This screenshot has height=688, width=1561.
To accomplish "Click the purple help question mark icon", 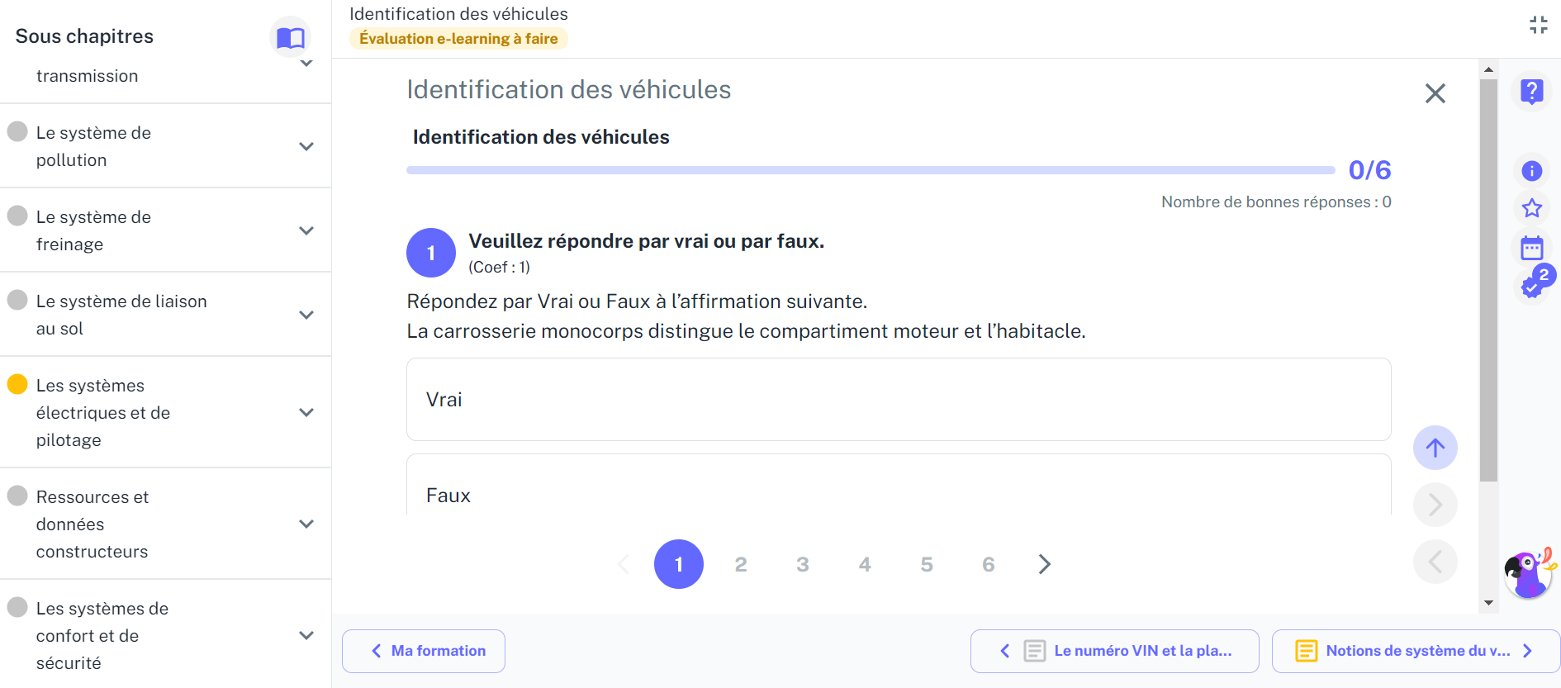I will [1531, 91].
